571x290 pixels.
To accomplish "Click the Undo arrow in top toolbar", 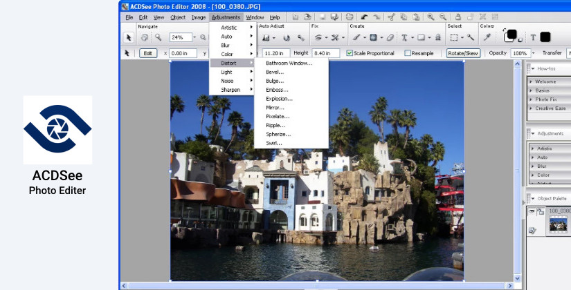I will tap(363, 17).
